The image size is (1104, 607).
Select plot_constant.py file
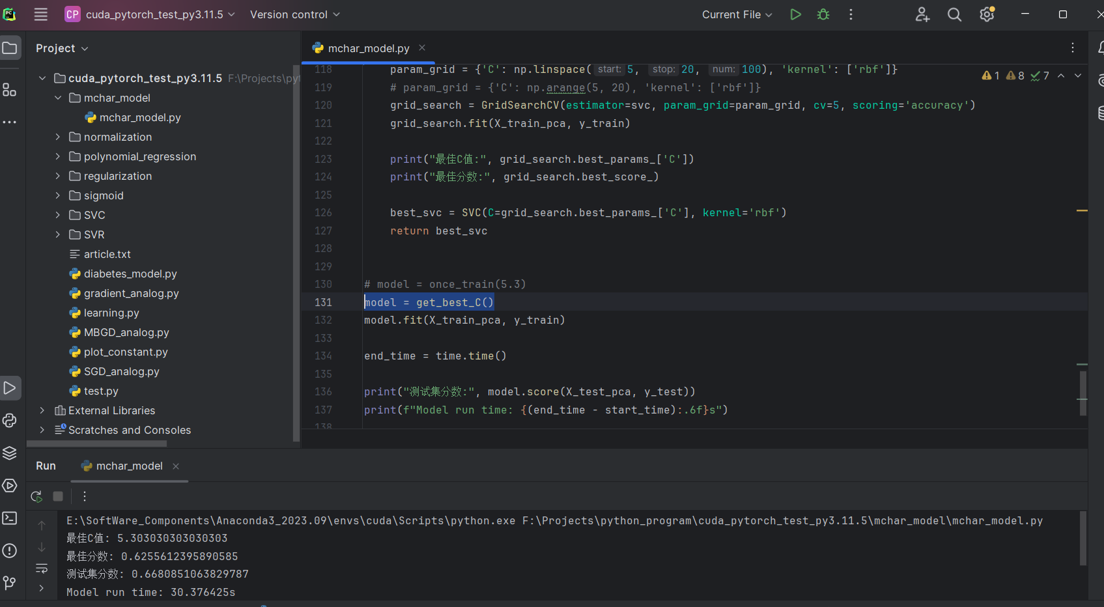coord(119,352)
